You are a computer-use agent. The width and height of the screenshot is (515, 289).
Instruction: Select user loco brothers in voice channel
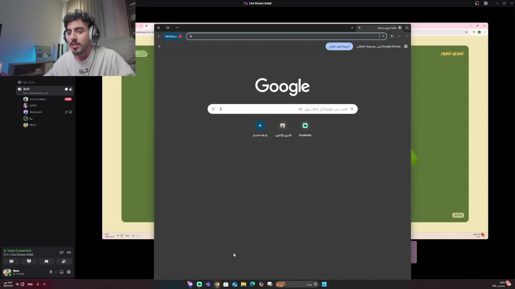pos(38,99)
